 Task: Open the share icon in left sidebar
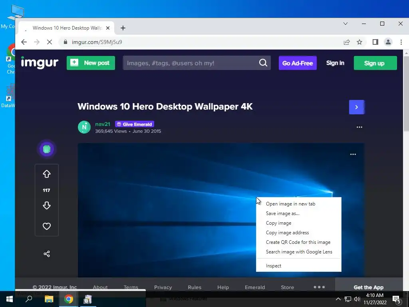click(47, 254)
